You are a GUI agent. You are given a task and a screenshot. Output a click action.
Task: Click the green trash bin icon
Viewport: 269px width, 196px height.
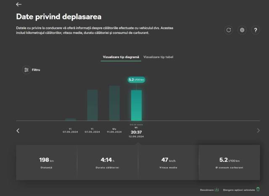pyautogui.click(x=258, y=189)
